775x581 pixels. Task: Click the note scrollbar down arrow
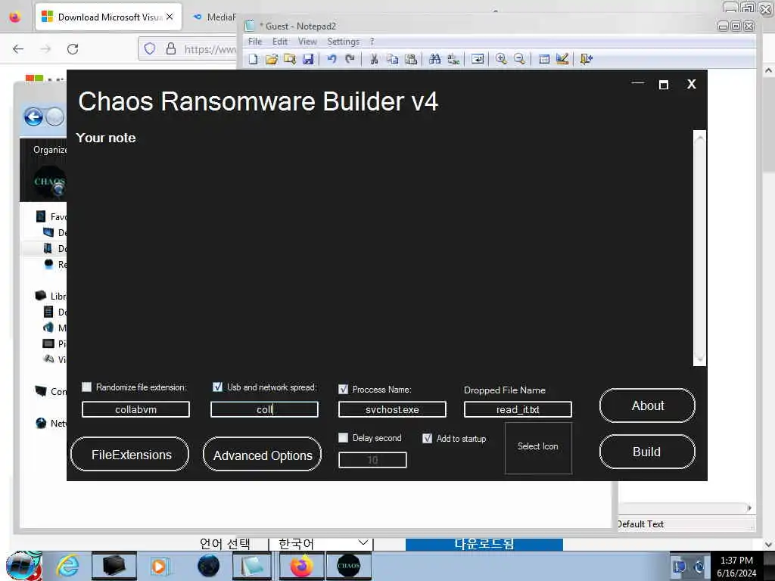(x=699, y=359)
